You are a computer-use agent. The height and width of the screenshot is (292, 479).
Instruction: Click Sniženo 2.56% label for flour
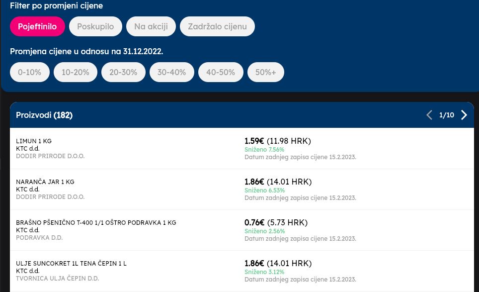click(x=264, y=231)
